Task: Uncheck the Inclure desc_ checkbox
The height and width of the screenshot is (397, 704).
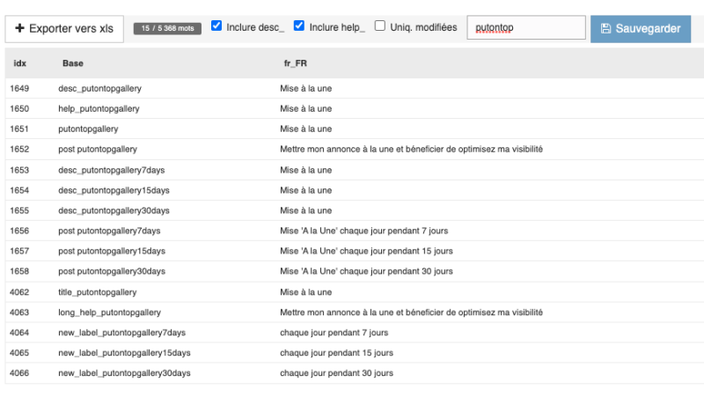Action: click(216, 26)
